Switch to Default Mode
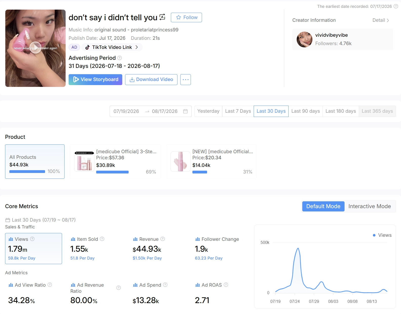 323,206
